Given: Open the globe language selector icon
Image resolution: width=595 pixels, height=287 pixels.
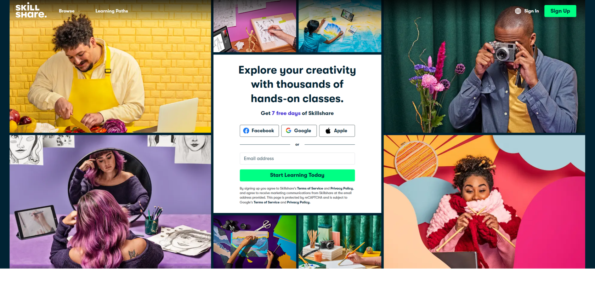Looking at the screenshot, I should 518,11.
